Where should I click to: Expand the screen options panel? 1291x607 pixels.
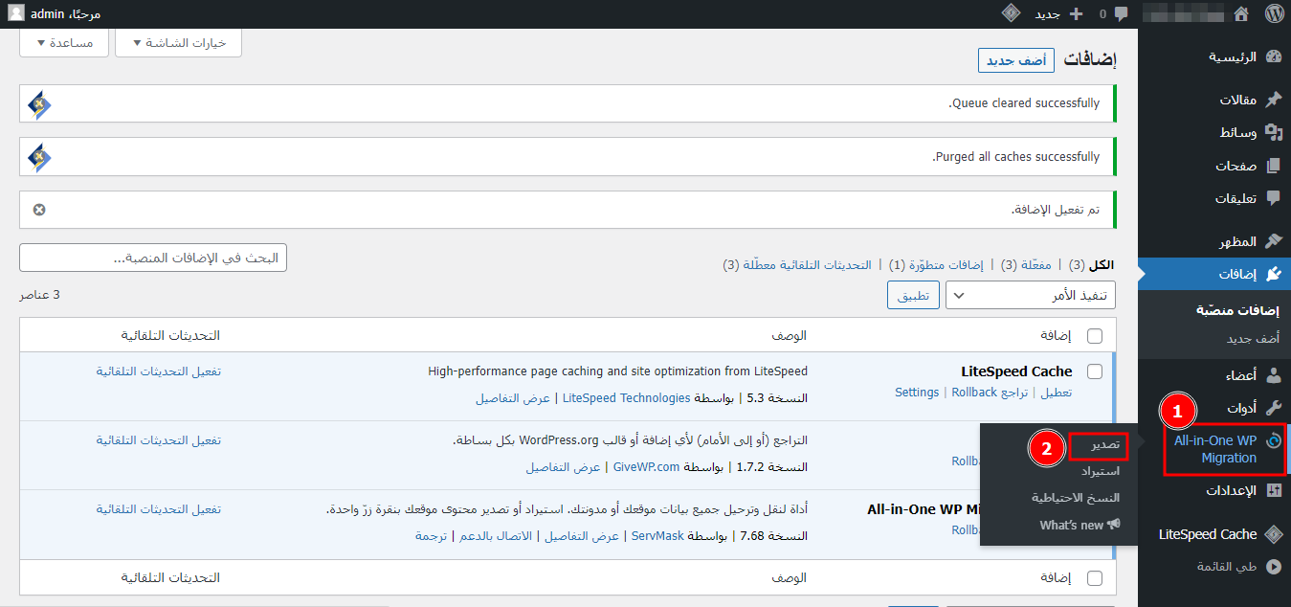coord(178,43)
